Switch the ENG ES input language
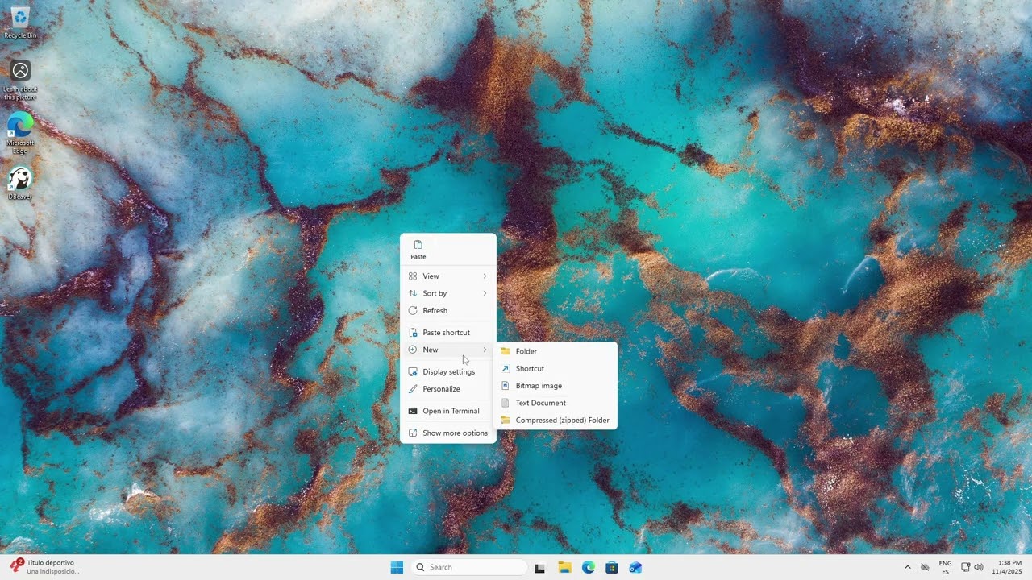The image size is (1032, 580). 945,567
